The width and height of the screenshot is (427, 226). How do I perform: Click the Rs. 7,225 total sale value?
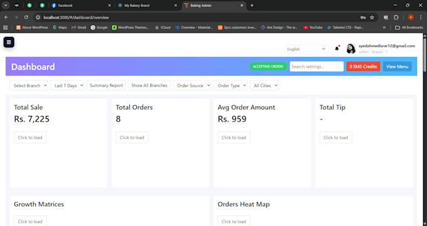tap(31, 119)
